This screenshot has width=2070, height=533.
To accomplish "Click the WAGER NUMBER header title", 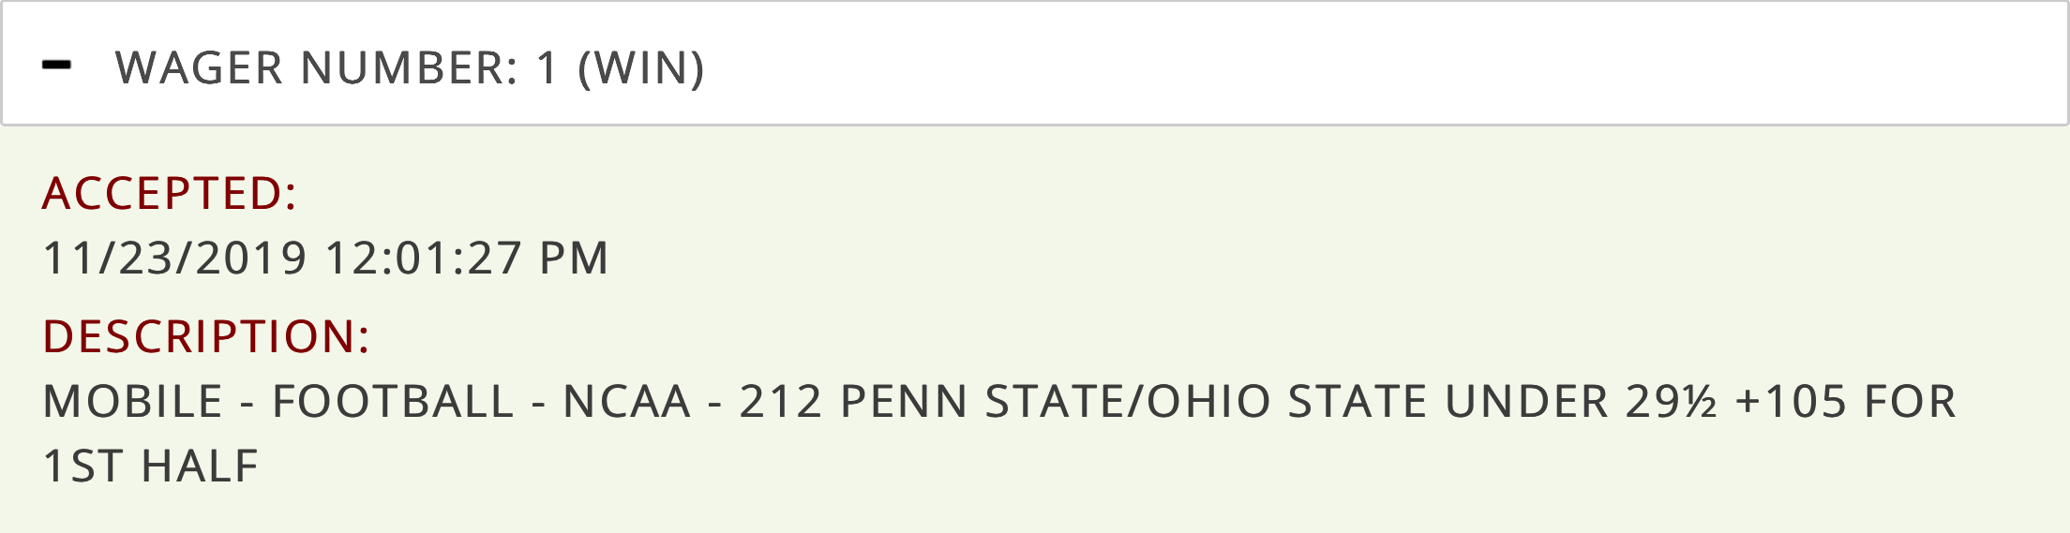I will pyautogui.click(x=316, y=68).
